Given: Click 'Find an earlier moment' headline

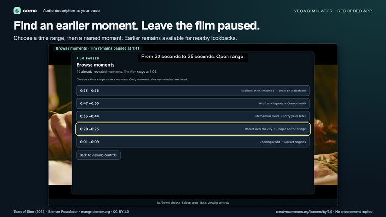Looking at the screenshot, I should pyautogui.click(x=136, y=25).
